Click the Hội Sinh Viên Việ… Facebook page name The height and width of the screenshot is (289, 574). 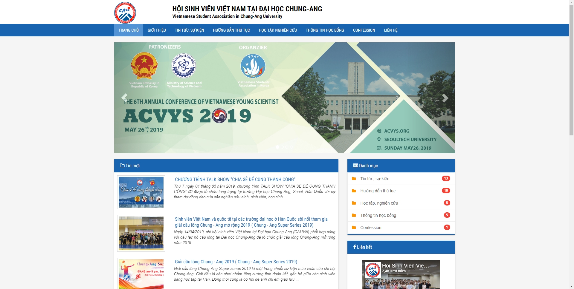click(x=405, y=265)
